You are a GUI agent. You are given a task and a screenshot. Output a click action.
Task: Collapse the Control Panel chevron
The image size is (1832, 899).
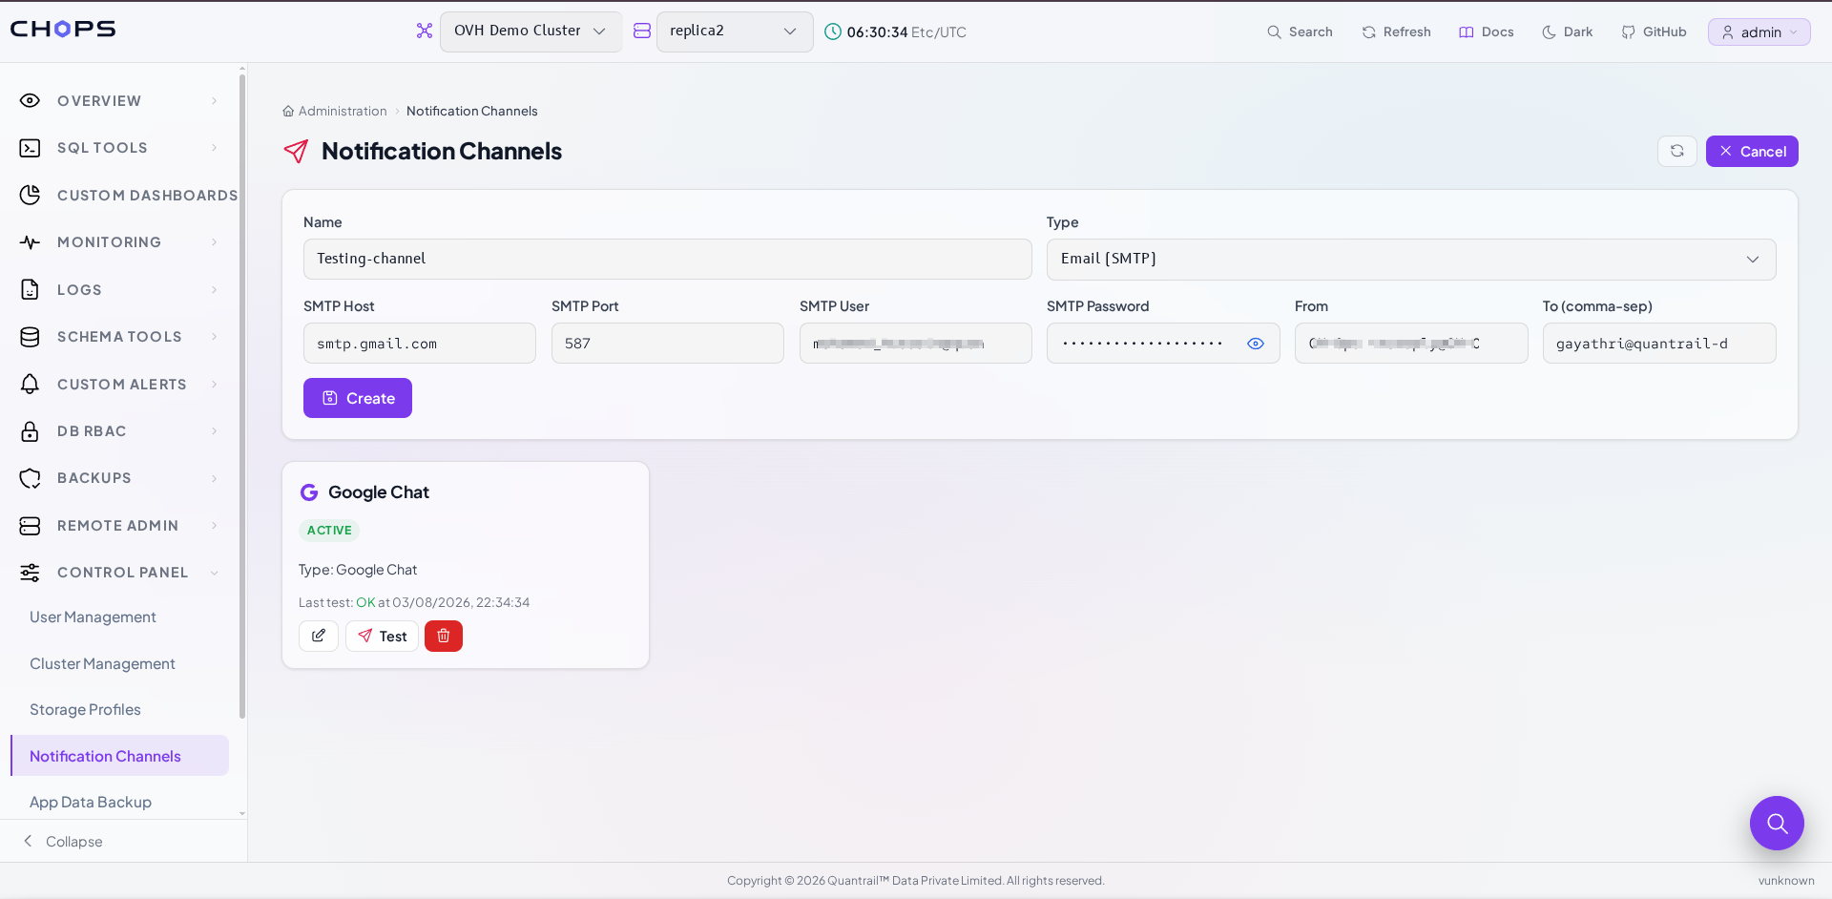214,573
